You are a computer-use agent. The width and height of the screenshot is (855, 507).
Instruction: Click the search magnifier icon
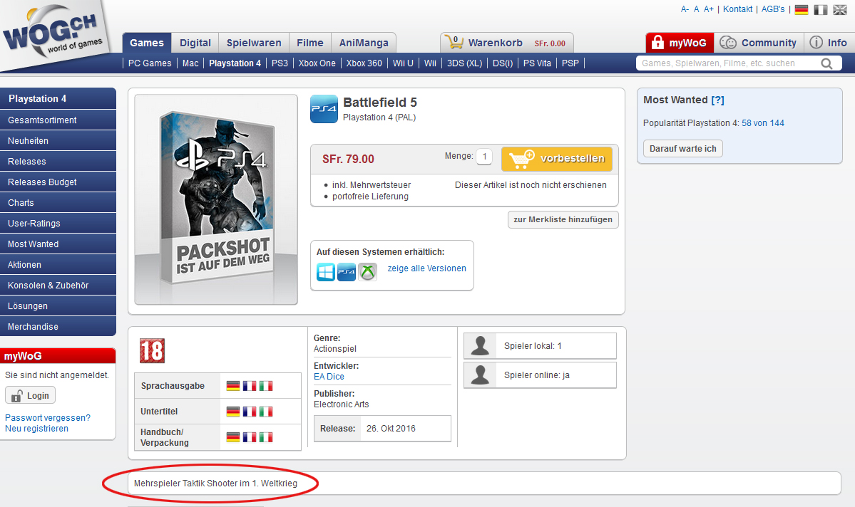point(826,63)
